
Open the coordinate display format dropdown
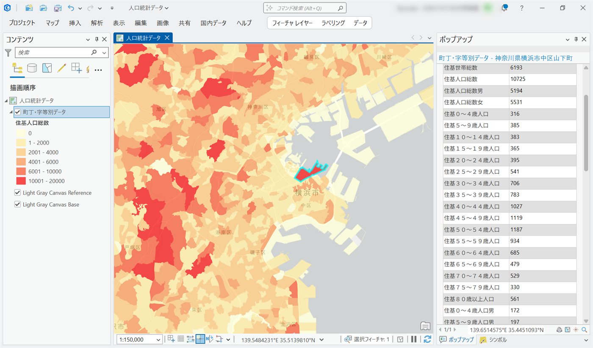click(322, 340)
